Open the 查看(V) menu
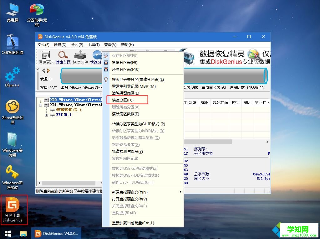 click(110, 44)
